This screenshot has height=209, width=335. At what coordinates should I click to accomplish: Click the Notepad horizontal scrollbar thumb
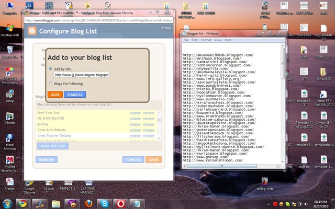pos(222,166)
